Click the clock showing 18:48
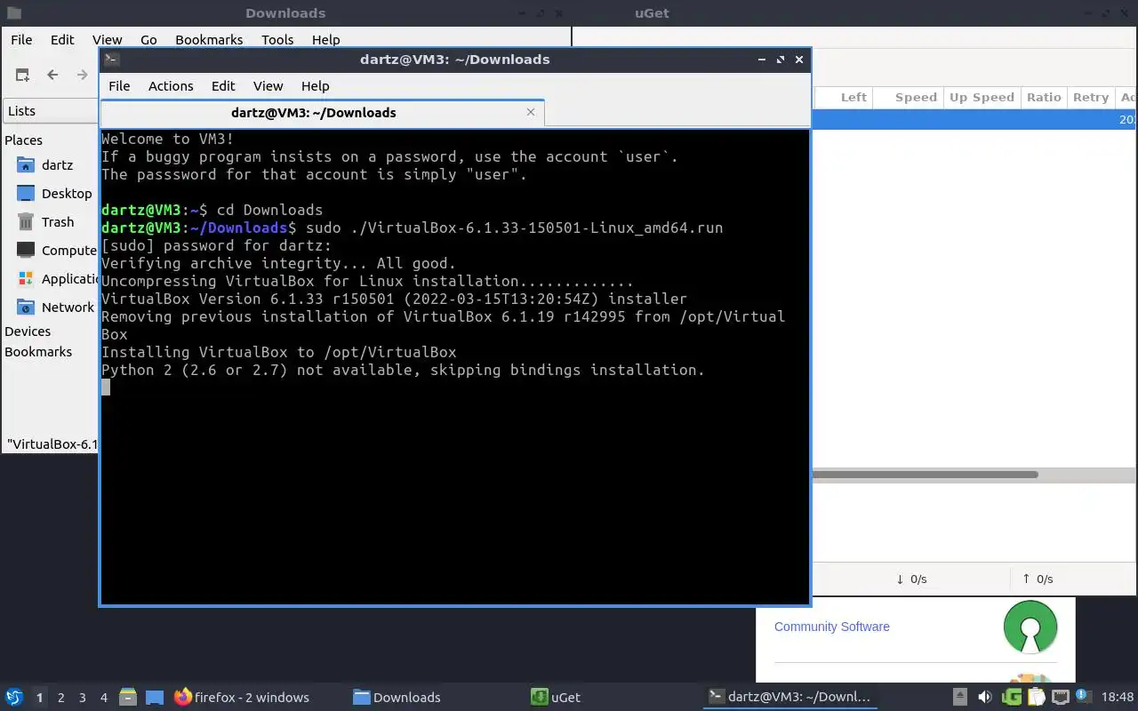Screen dimensions: 1138x711 point(1118,698)
